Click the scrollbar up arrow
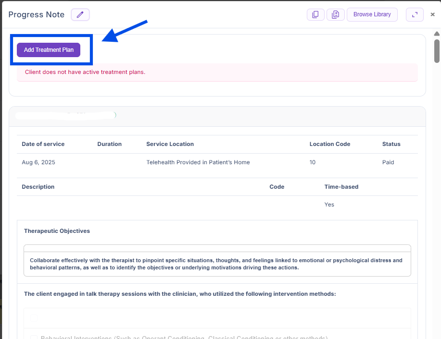 (437, 34)
